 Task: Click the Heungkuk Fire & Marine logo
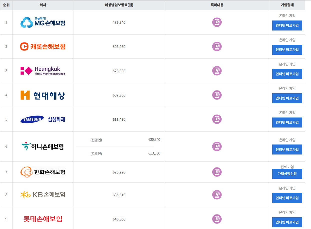43,71
